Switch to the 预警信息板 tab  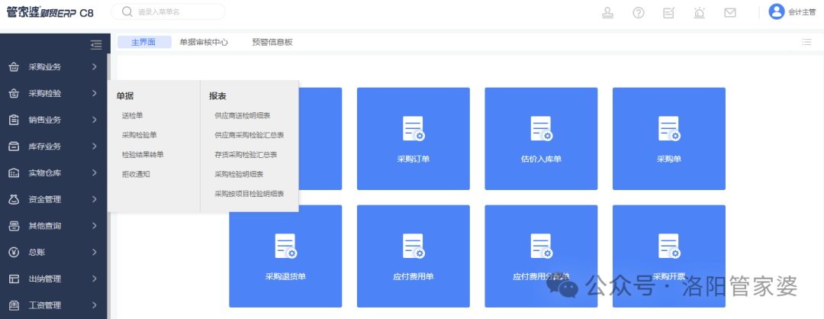[x=272, y=42]
